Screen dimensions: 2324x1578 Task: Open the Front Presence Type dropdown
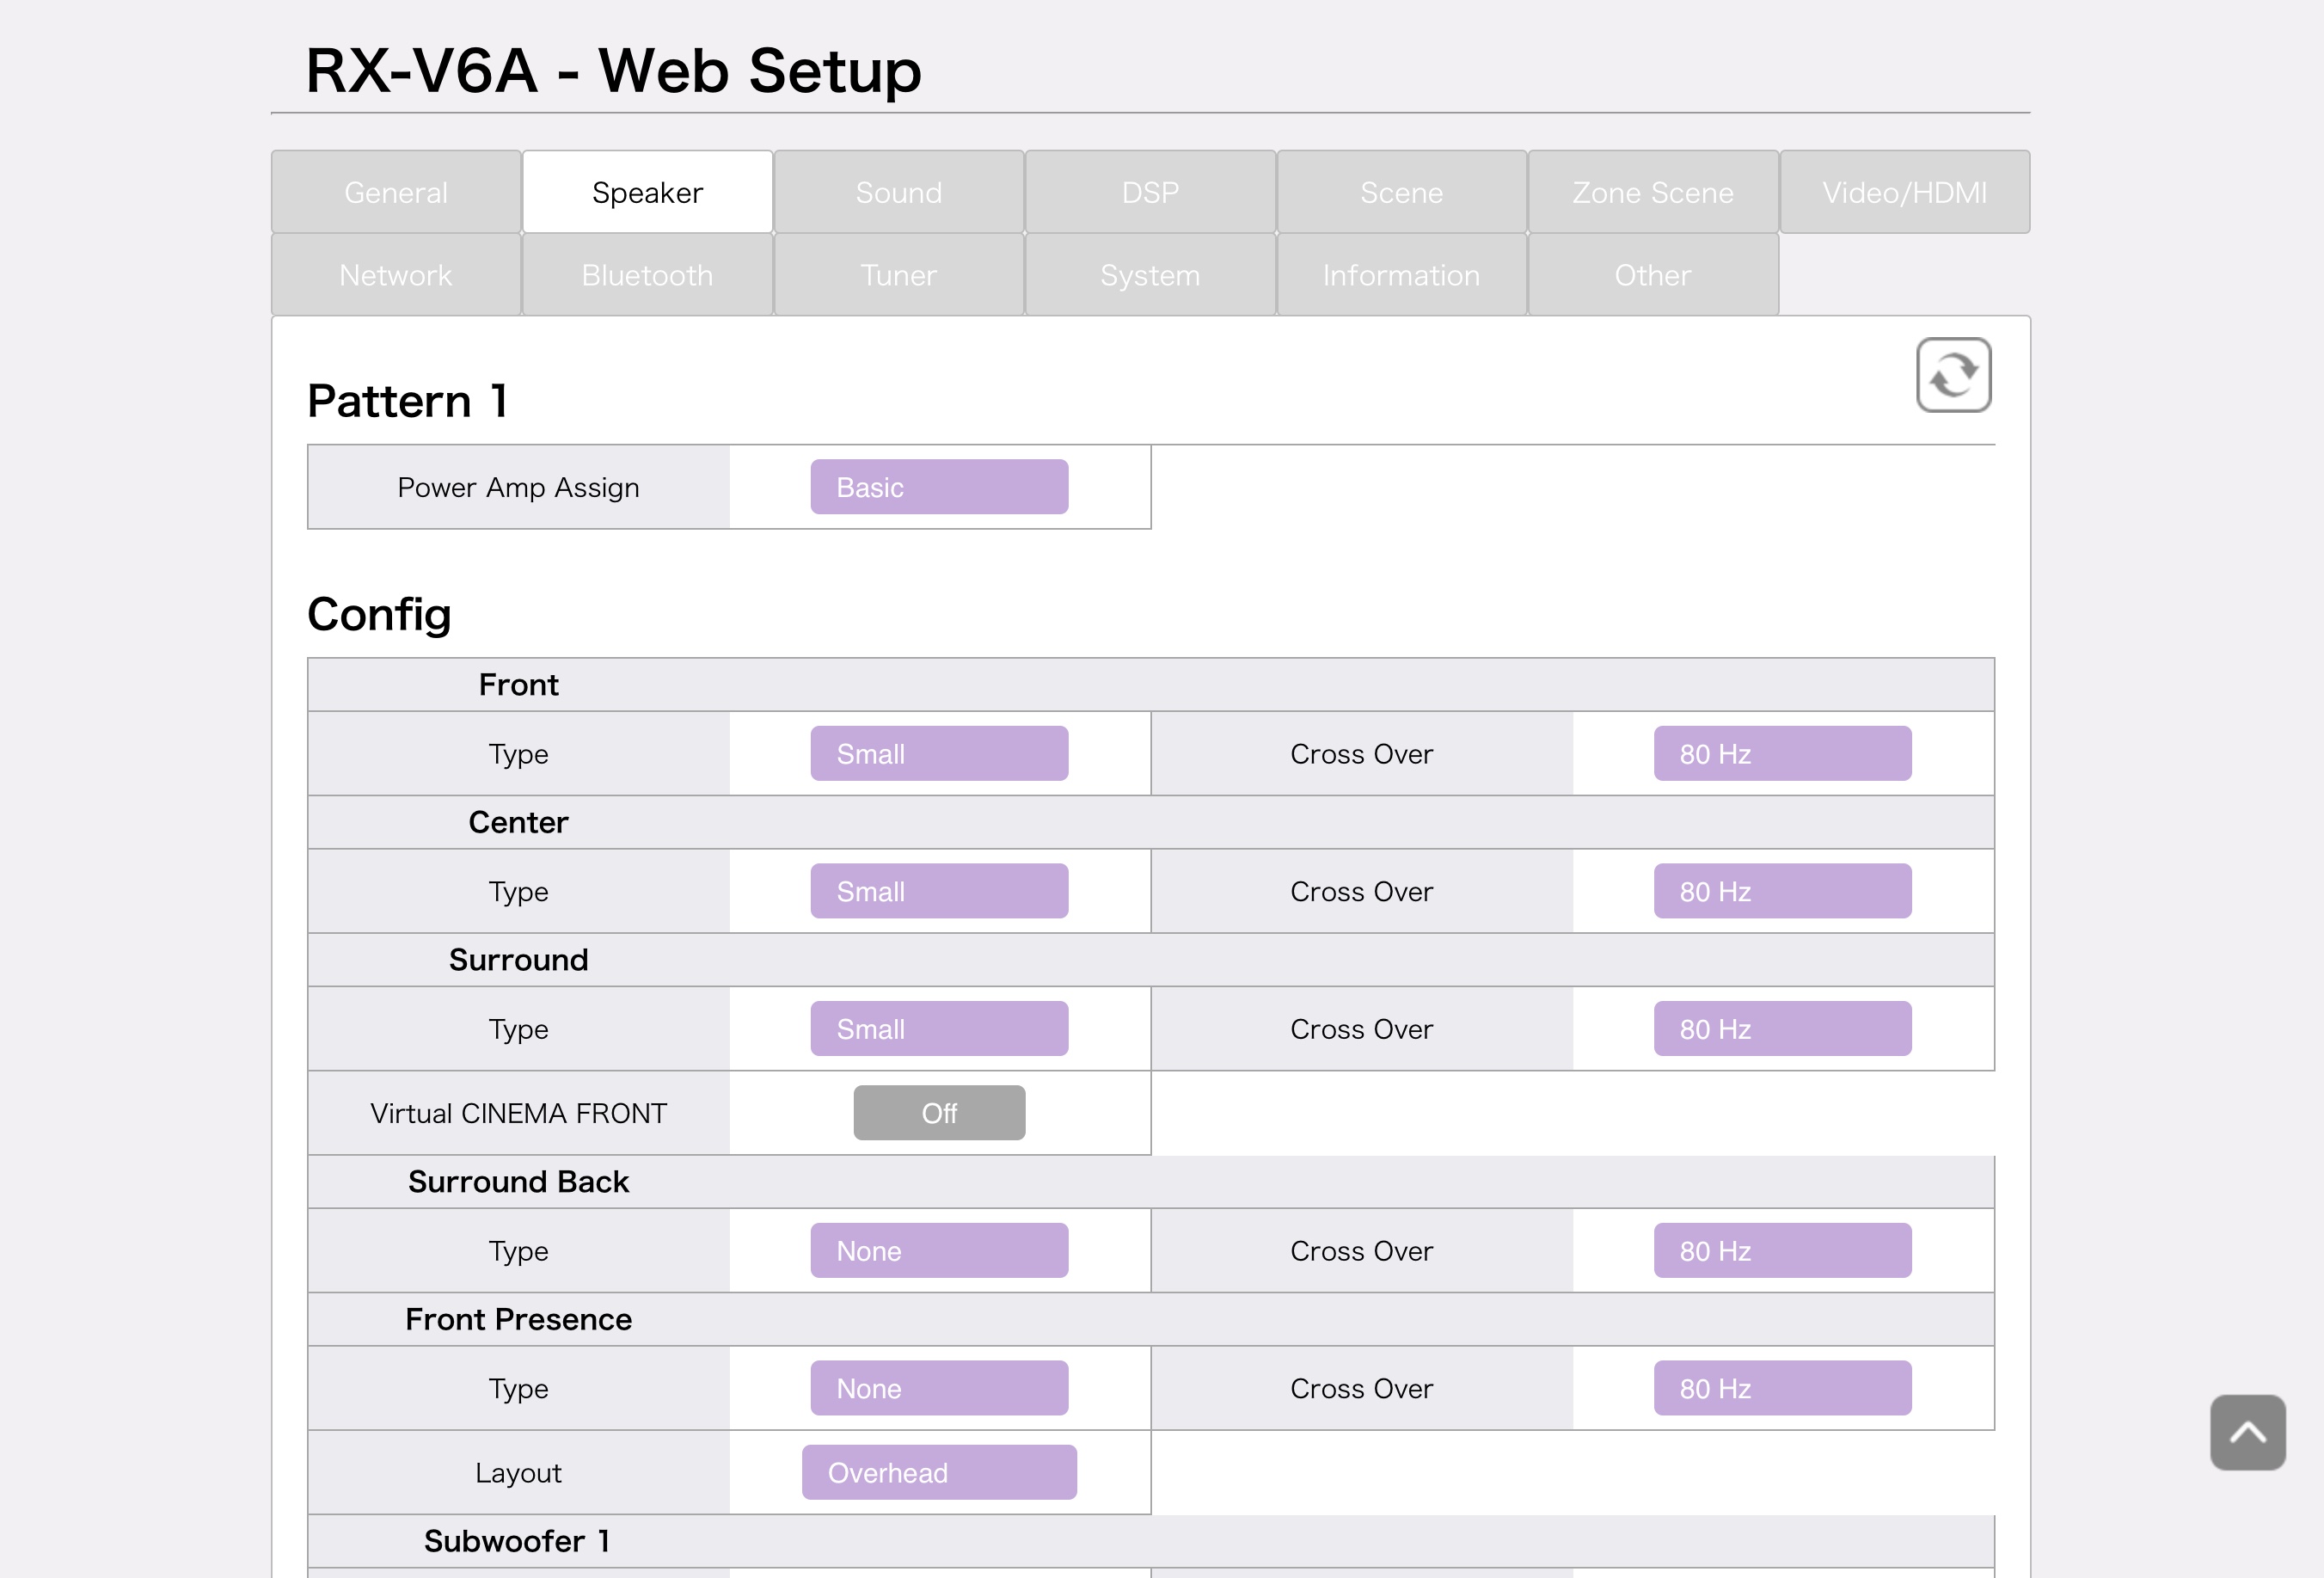coord(939,1388)
